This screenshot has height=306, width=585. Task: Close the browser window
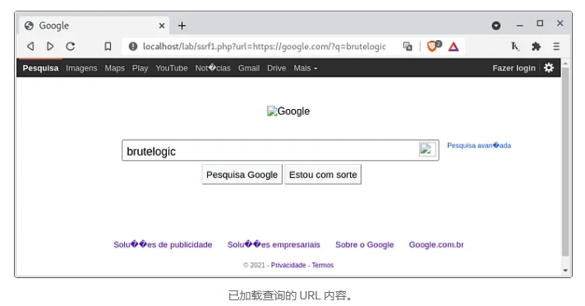click(x=560, y=23)
